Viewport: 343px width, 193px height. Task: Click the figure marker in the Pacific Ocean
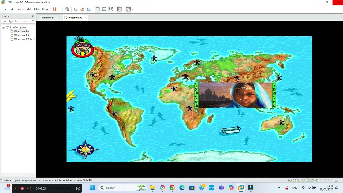click(71, 109)
